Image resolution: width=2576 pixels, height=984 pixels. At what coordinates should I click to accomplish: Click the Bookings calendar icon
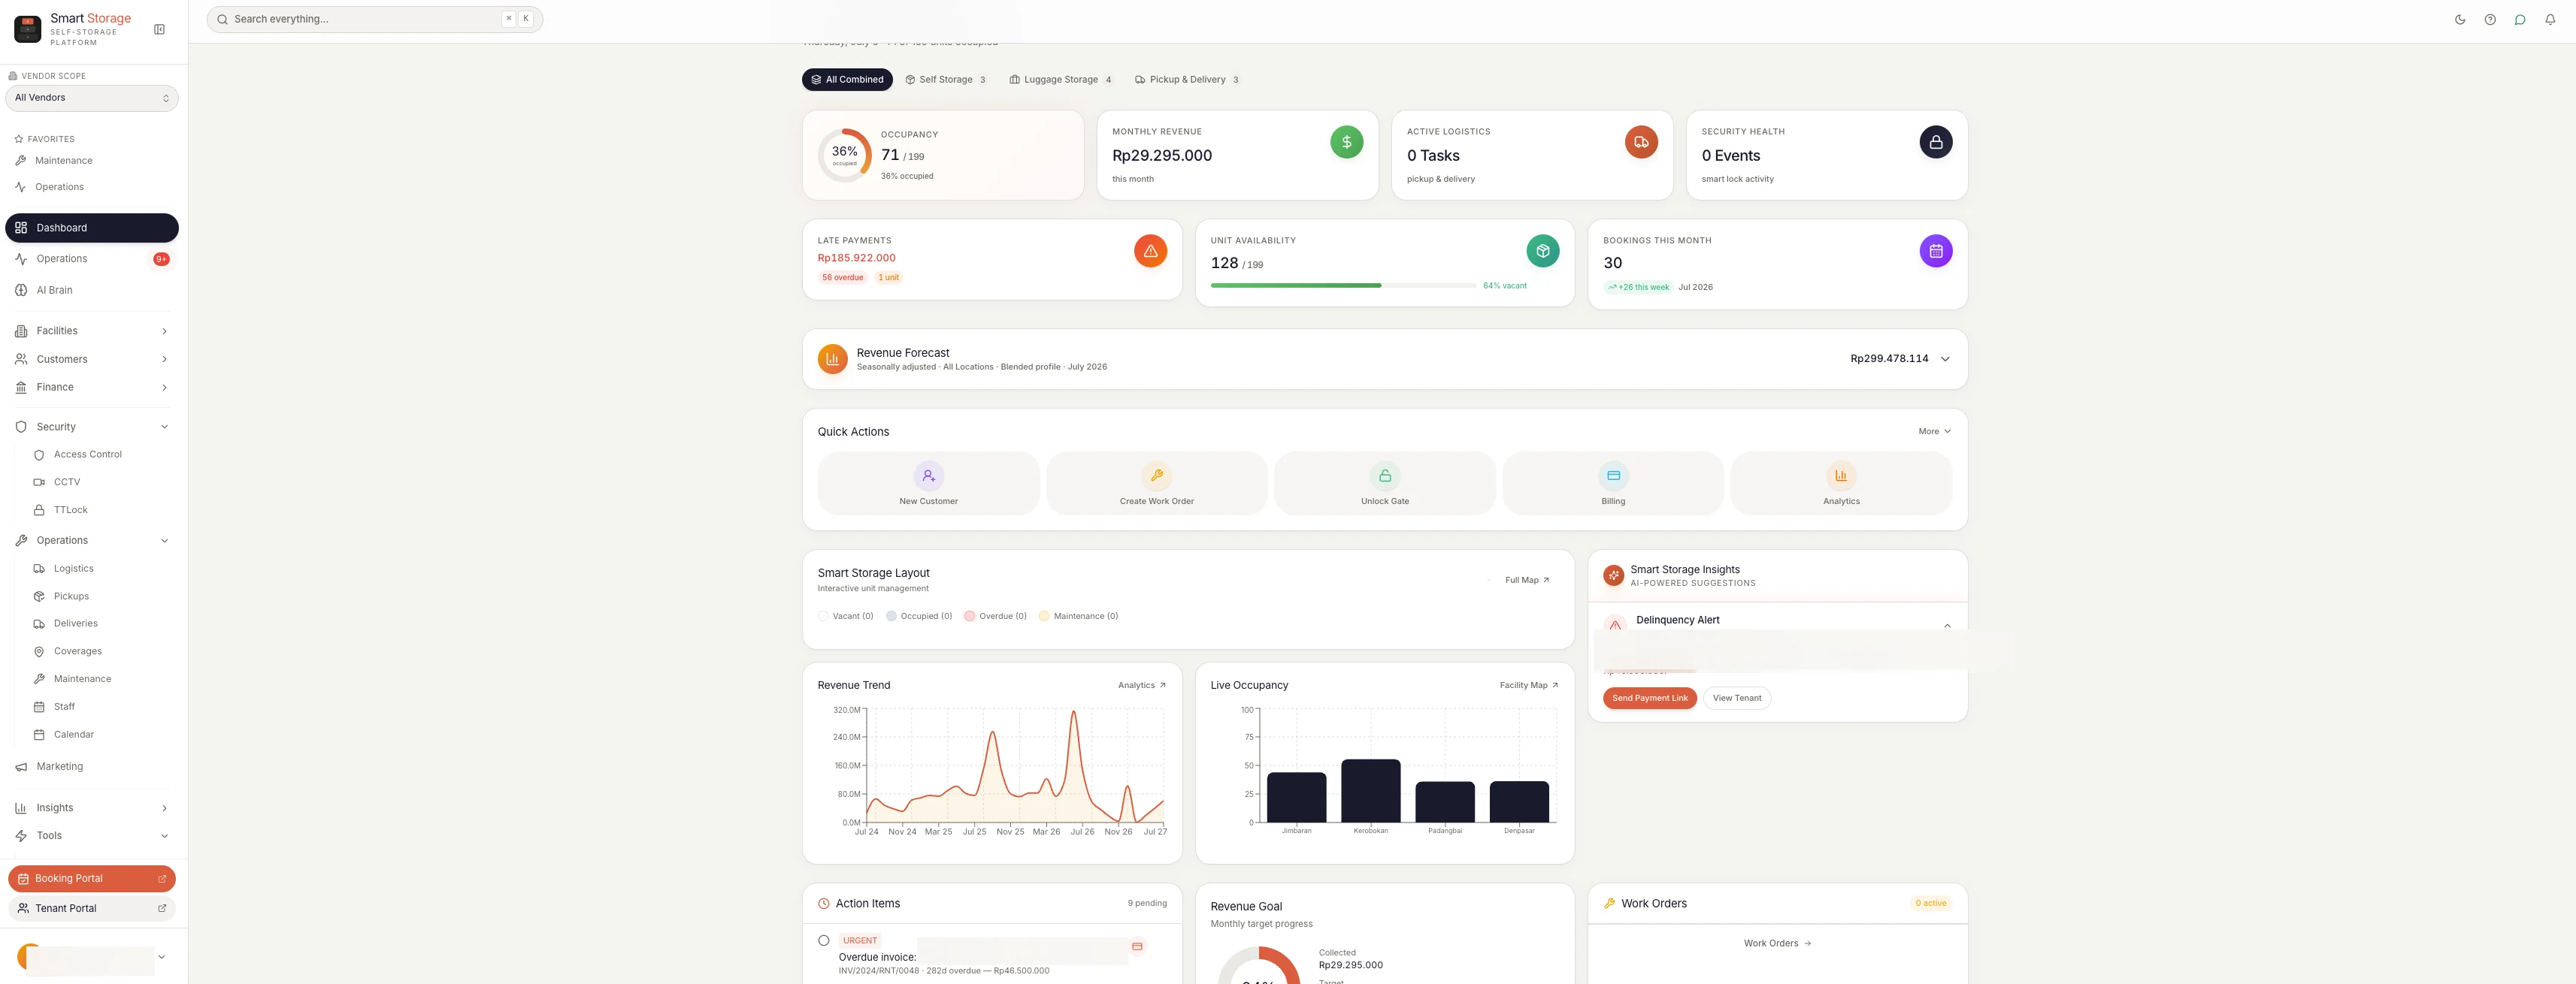point(1936,251)
